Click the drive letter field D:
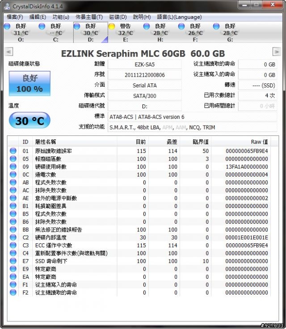Image resolution: width=286 pixels, height=329 pixels. pos(145,106)
